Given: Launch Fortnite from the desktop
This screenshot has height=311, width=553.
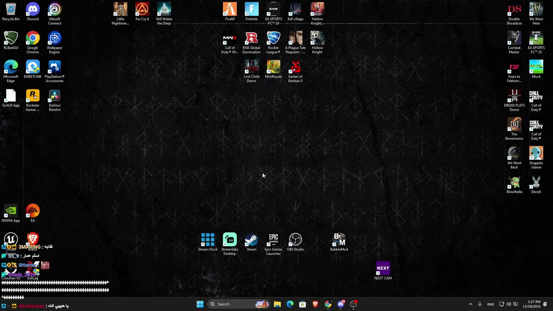Looking at the screenshot, I should point(251,12).
